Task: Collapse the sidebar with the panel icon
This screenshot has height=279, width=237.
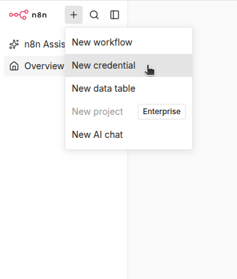Action: click(115, 15)
